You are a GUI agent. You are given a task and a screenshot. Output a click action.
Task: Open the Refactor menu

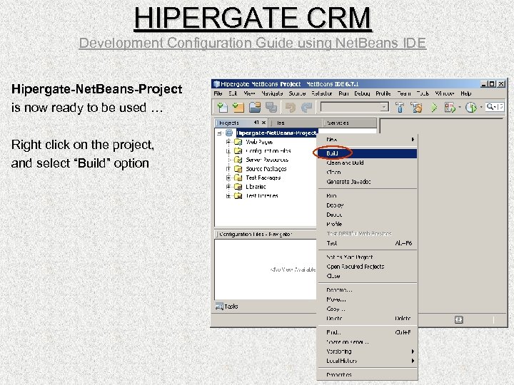(321, 93)
